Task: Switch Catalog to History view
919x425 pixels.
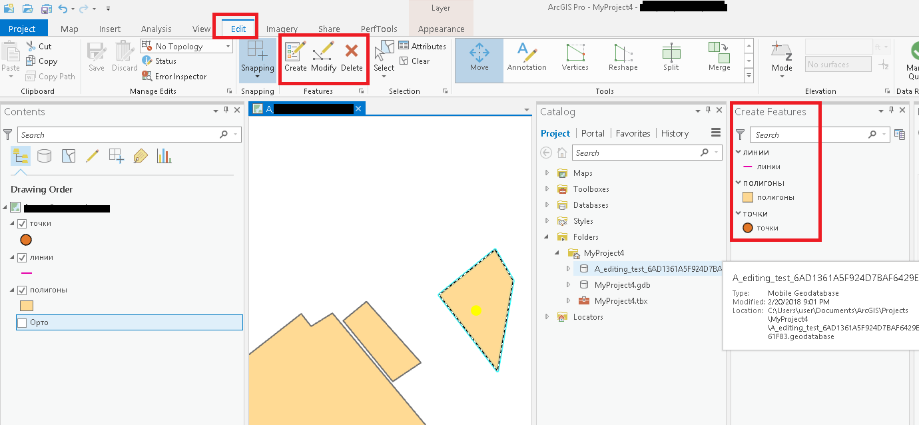Action: pyautogui.click(x=675, y=133)
